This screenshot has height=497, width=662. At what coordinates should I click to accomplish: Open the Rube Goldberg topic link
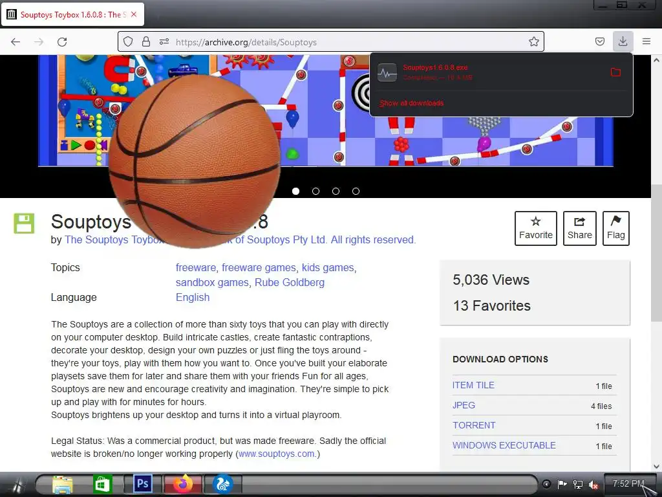(x=290, y=282)
